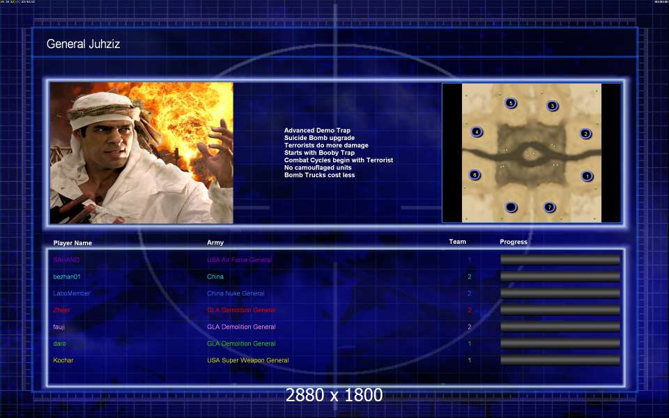Select player name SAHAND
The height and width of the screenshot is (418, 669).
[x=66, y=259]
